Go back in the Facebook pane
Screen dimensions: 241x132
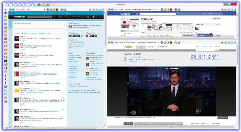109,10
